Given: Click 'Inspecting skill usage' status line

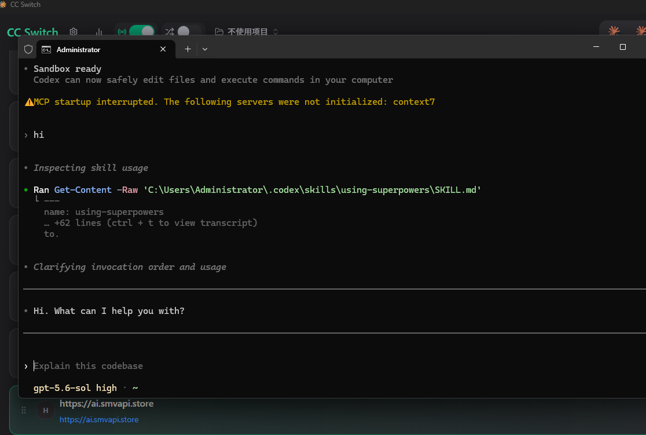Looking at the screenshot, I should [91, 168].
